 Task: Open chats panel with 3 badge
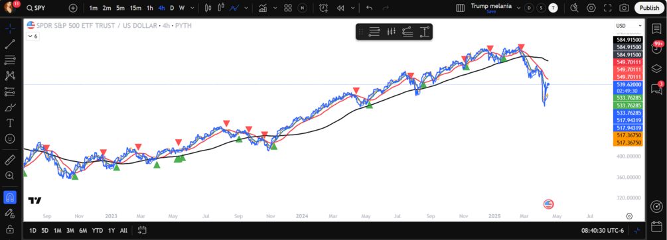pyautogui.click(x=656, y=88)
